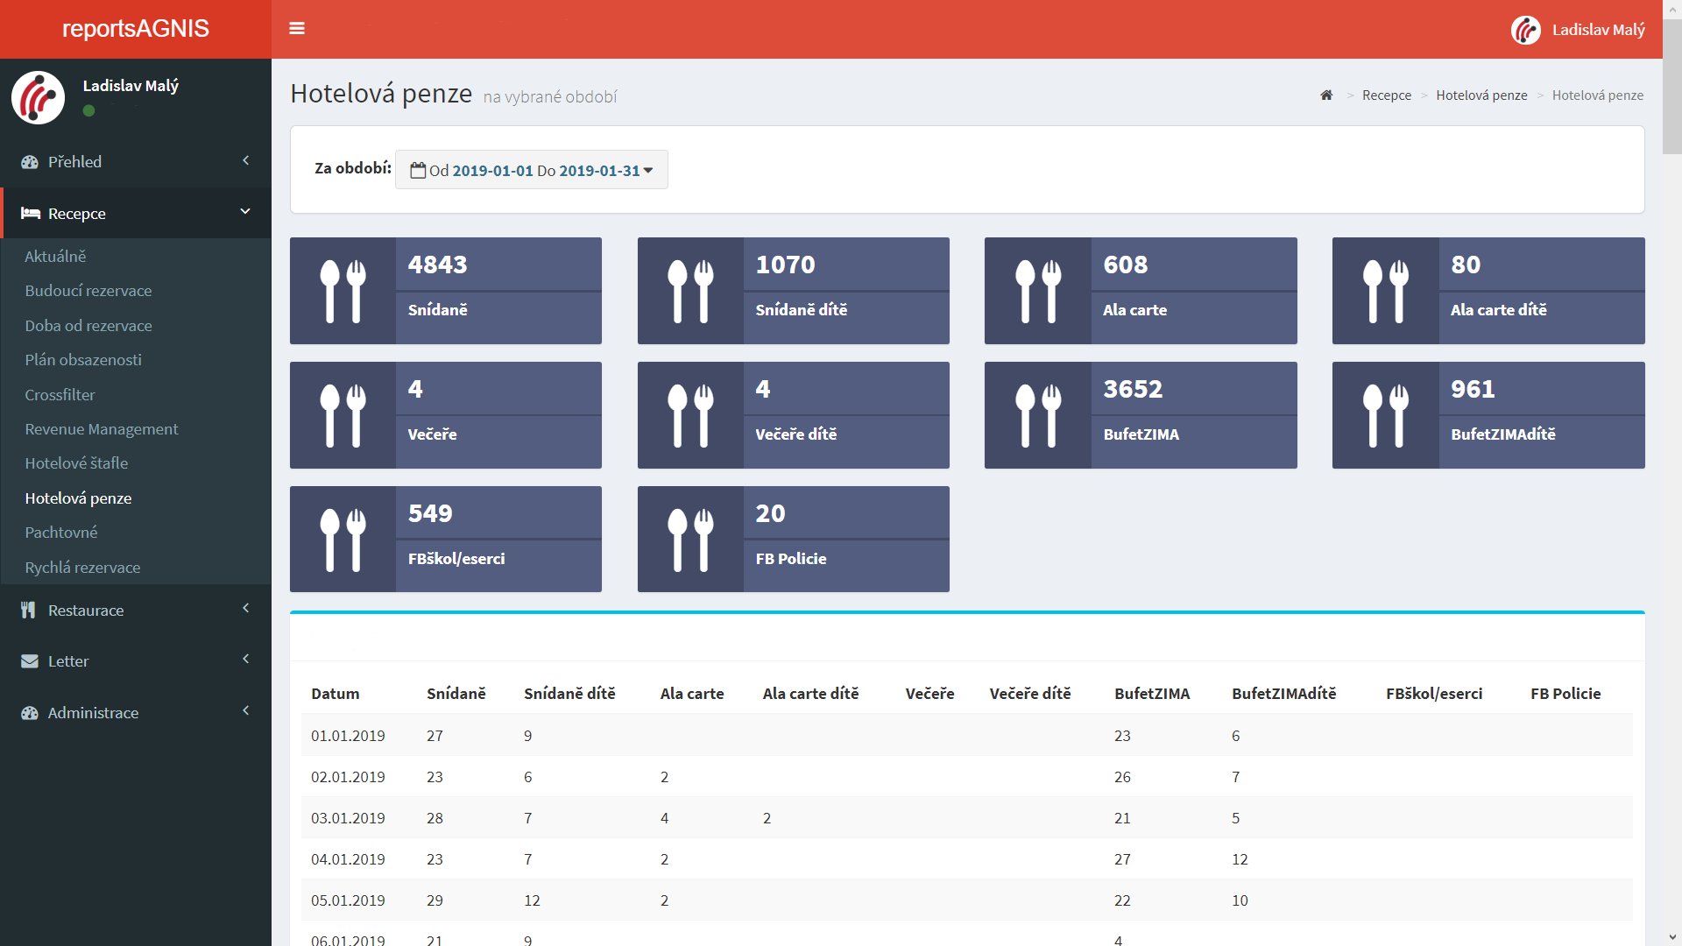Open the date range period dropdown
Screen dimensions: 1682x946
532,170
